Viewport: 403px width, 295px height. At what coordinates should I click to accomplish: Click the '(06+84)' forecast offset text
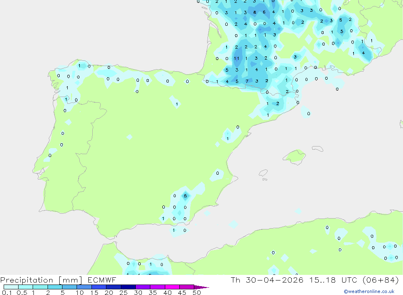381,280
